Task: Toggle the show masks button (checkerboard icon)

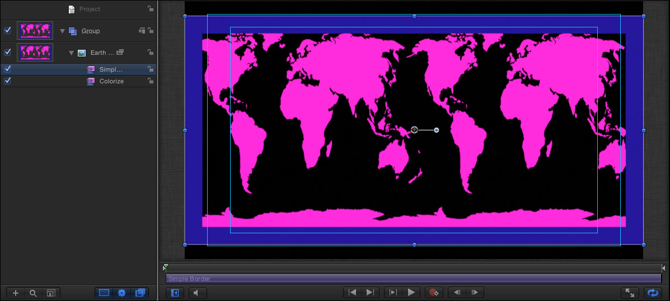Action: click(x=104, y=293)
